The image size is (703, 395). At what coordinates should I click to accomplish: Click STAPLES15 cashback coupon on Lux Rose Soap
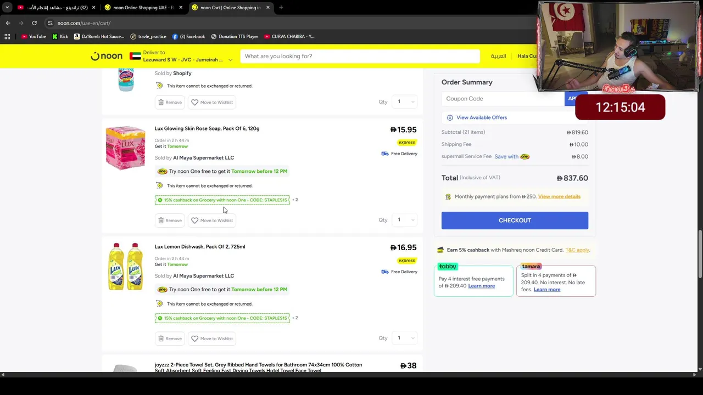click(222, 200)
